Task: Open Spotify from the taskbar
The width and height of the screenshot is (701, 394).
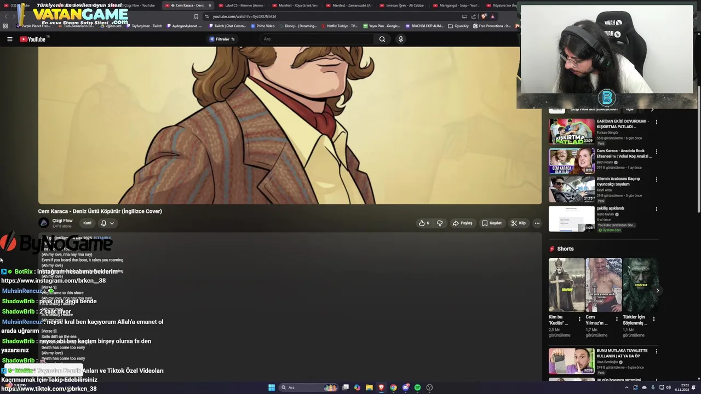Action: click(417, 387)
